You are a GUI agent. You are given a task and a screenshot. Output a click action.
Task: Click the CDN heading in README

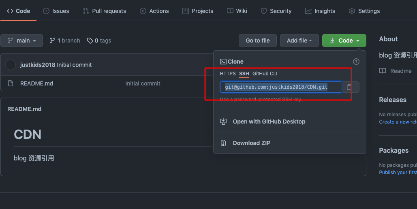click(x=28, y=134)
